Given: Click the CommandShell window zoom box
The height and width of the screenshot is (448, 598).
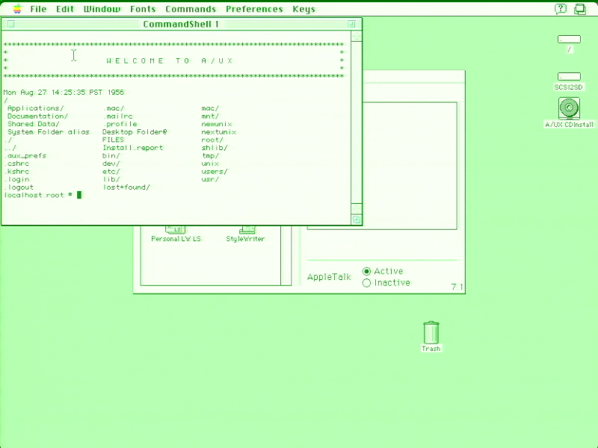Looking at the screenshot, I should coord(351,24).
